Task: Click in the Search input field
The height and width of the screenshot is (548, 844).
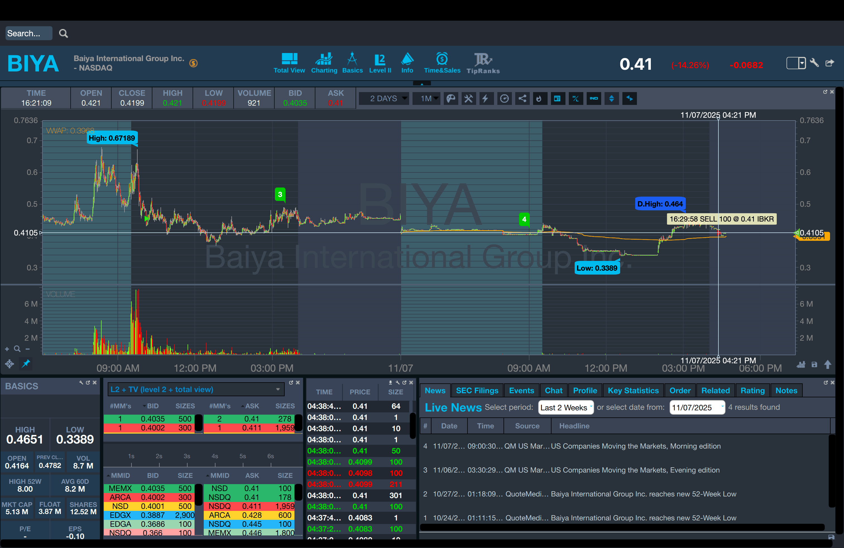Action: pyautogui.click(x=28, y=33)
